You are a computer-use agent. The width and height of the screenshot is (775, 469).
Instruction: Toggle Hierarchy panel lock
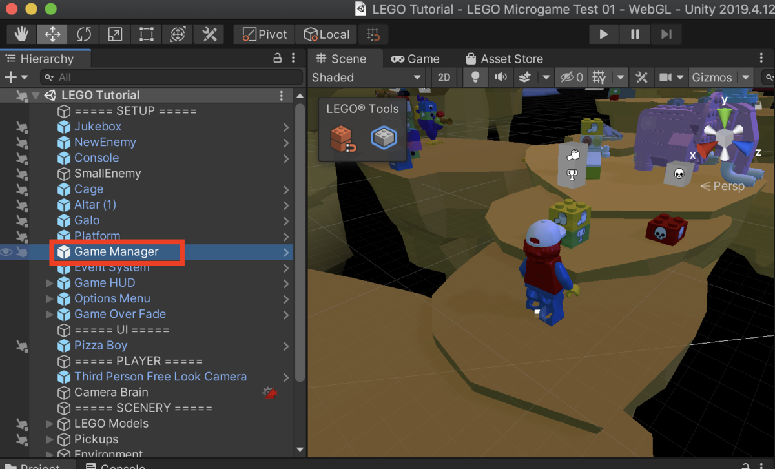(278, 58)
